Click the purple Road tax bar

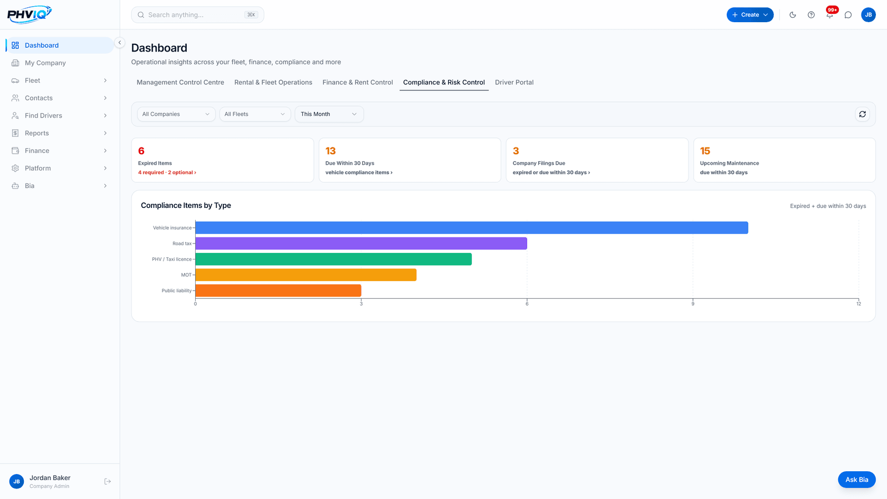[361, 243]
